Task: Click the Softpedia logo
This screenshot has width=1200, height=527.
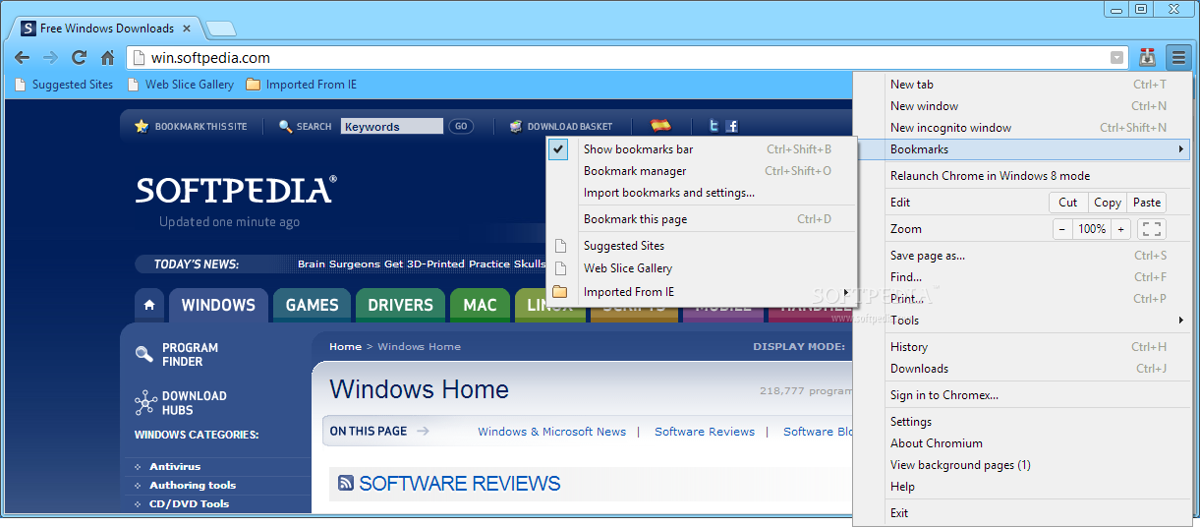Action: pos(236,190)
